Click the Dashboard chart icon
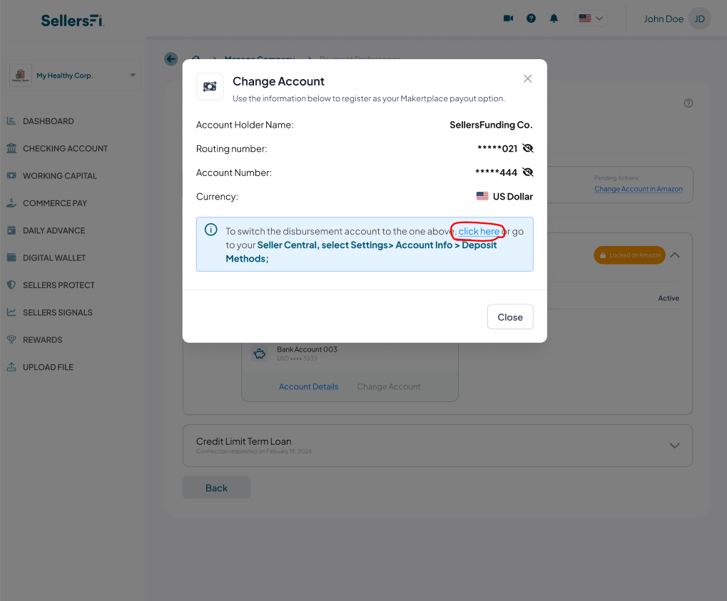The height and width of the screenshot is (601, 727). [x=11, y=121]
